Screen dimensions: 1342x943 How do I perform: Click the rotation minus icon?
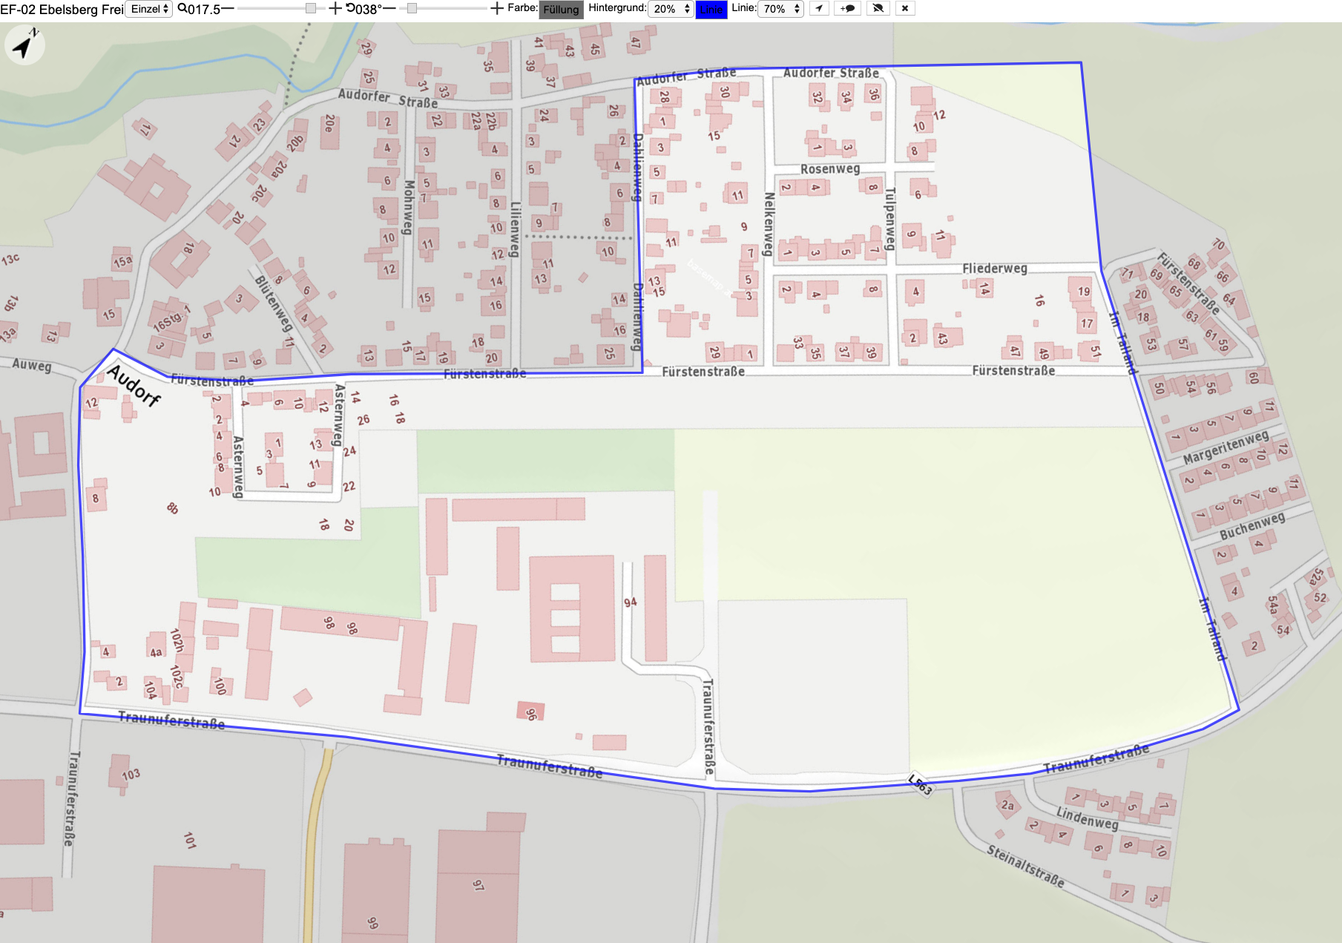coord(389,9)
